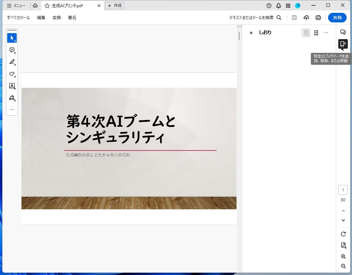Open the 編集 menu item

tap(41, 18)
